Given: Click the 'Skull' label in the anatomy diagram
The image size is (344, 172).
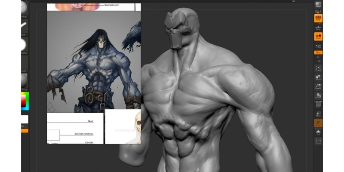Looking at the screenshot, I should (x=90, y=121).
